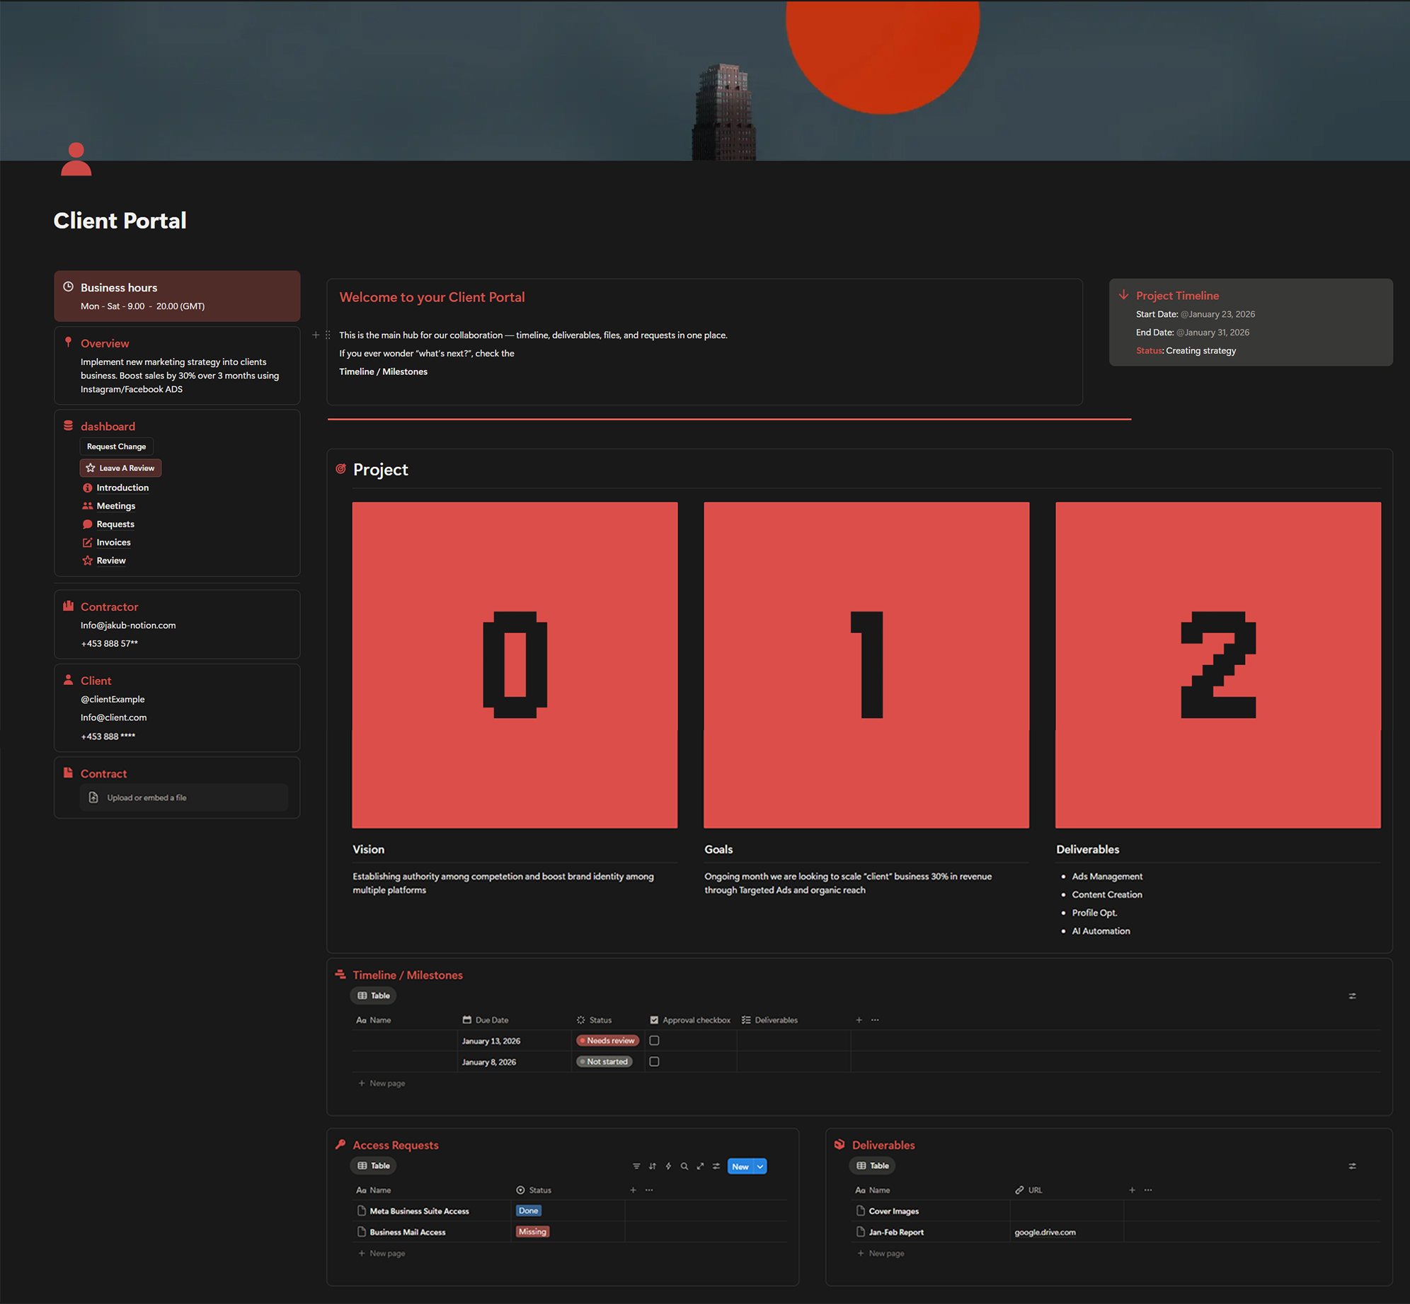
Task: Click the Request Change button
Action: (x=116, y=446)
